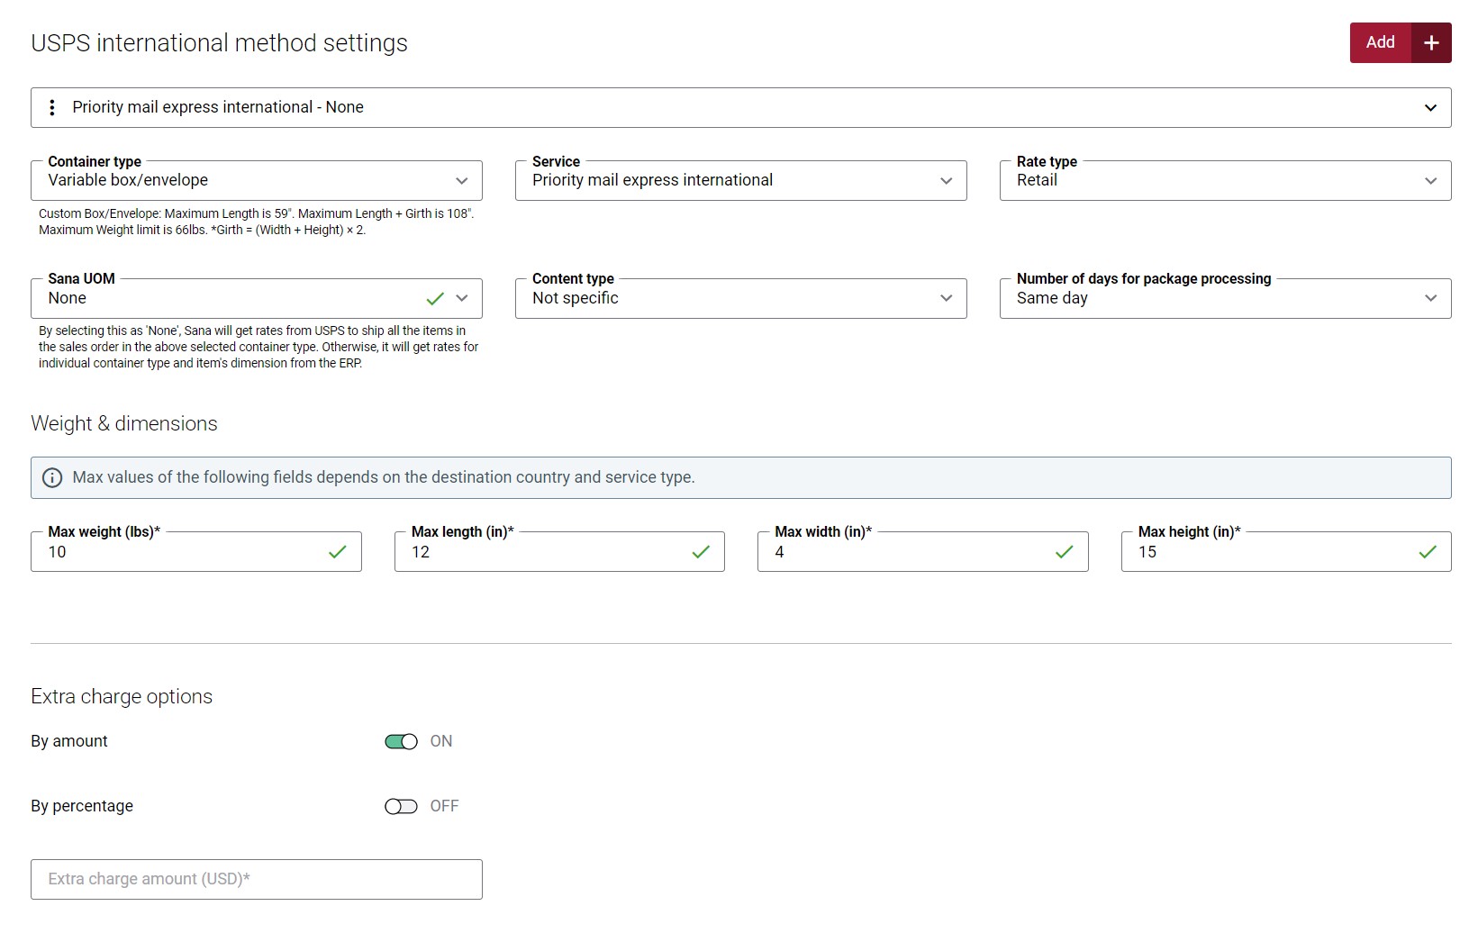Open the Service dropdown

[741, 180]
